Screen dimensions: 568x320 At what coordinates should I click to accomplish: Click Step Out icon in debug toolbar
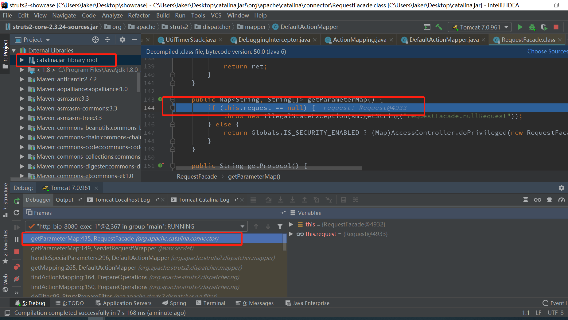tap(305, 200)
